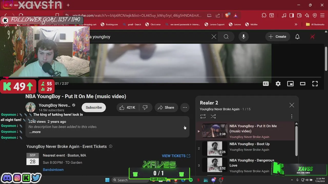The image size is (328, 184).
Task: Open the Bandsintown link
Action: click(x=53, y=170)
